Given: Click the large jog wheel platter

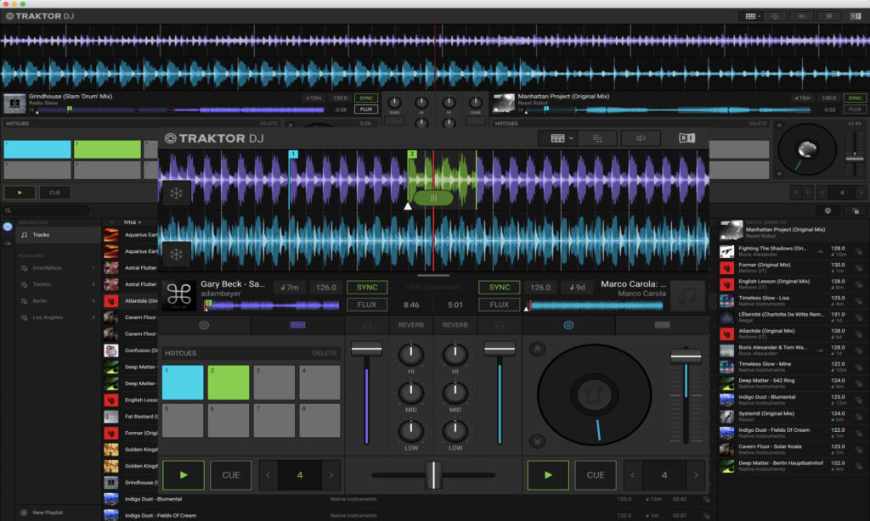Looking at the screenshot, I should tap(594, 395).
